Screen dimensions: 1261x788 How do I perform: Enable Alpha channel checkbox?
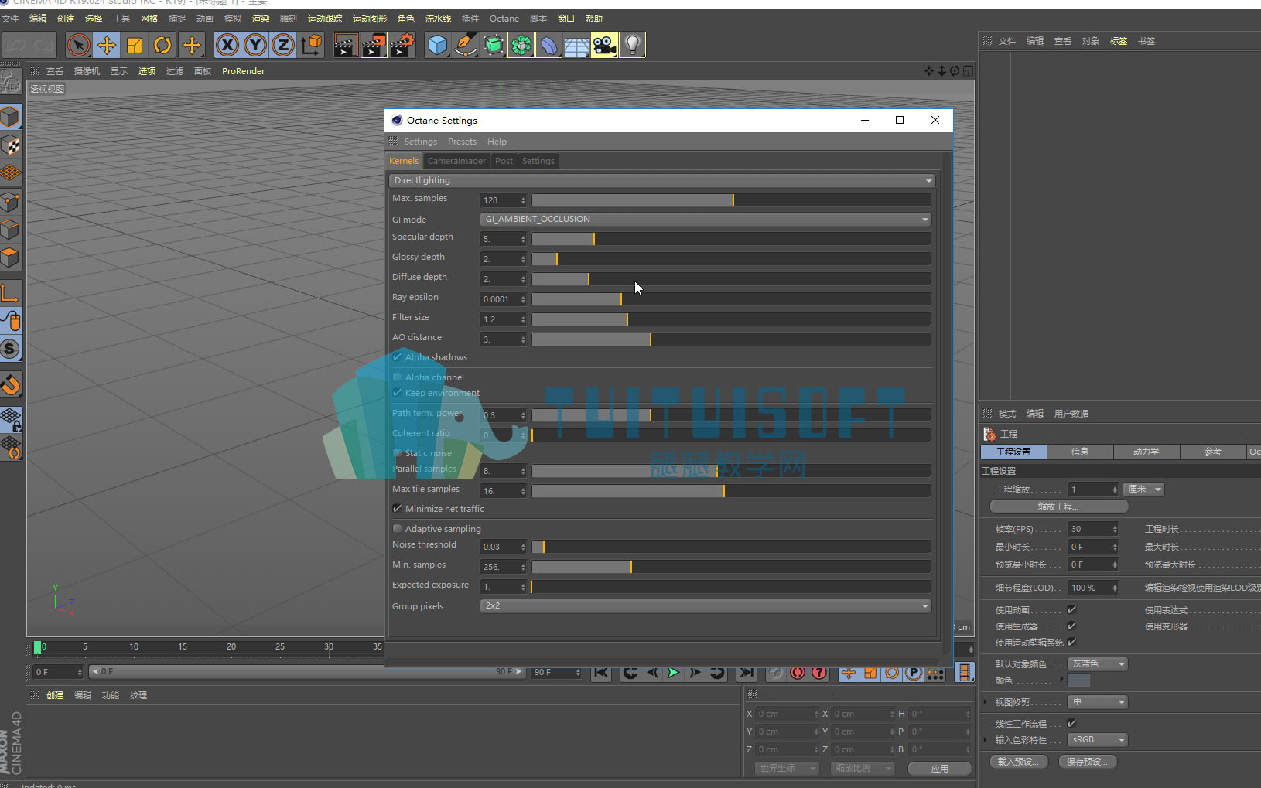397,377
